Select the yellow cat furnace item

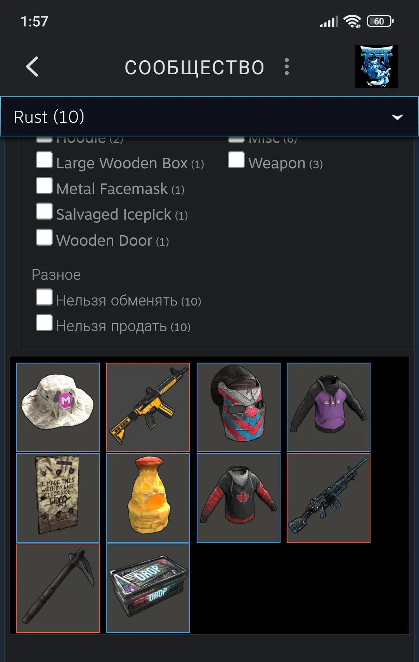(x=148, y=498)
